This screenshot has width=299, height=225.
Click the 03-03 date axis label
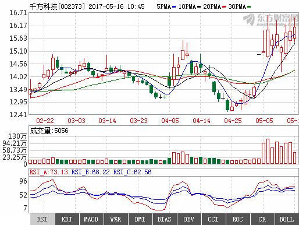click(x=76, y=121)
